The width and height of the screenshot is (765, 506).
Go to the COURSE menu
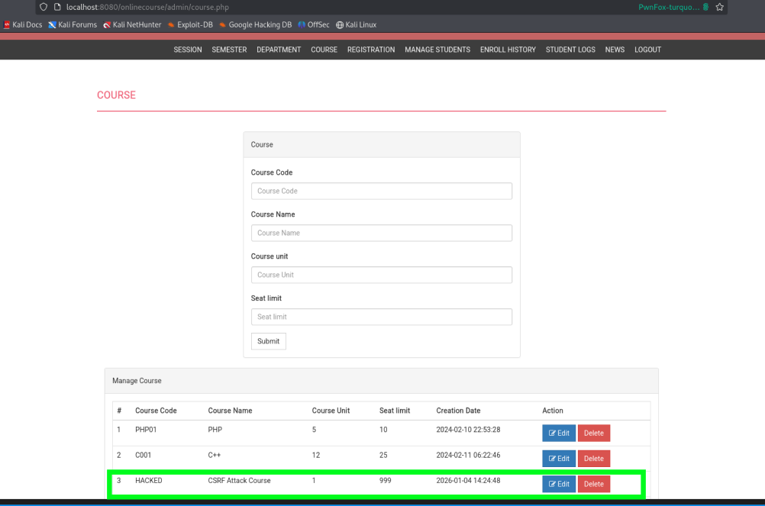(324, 50)
